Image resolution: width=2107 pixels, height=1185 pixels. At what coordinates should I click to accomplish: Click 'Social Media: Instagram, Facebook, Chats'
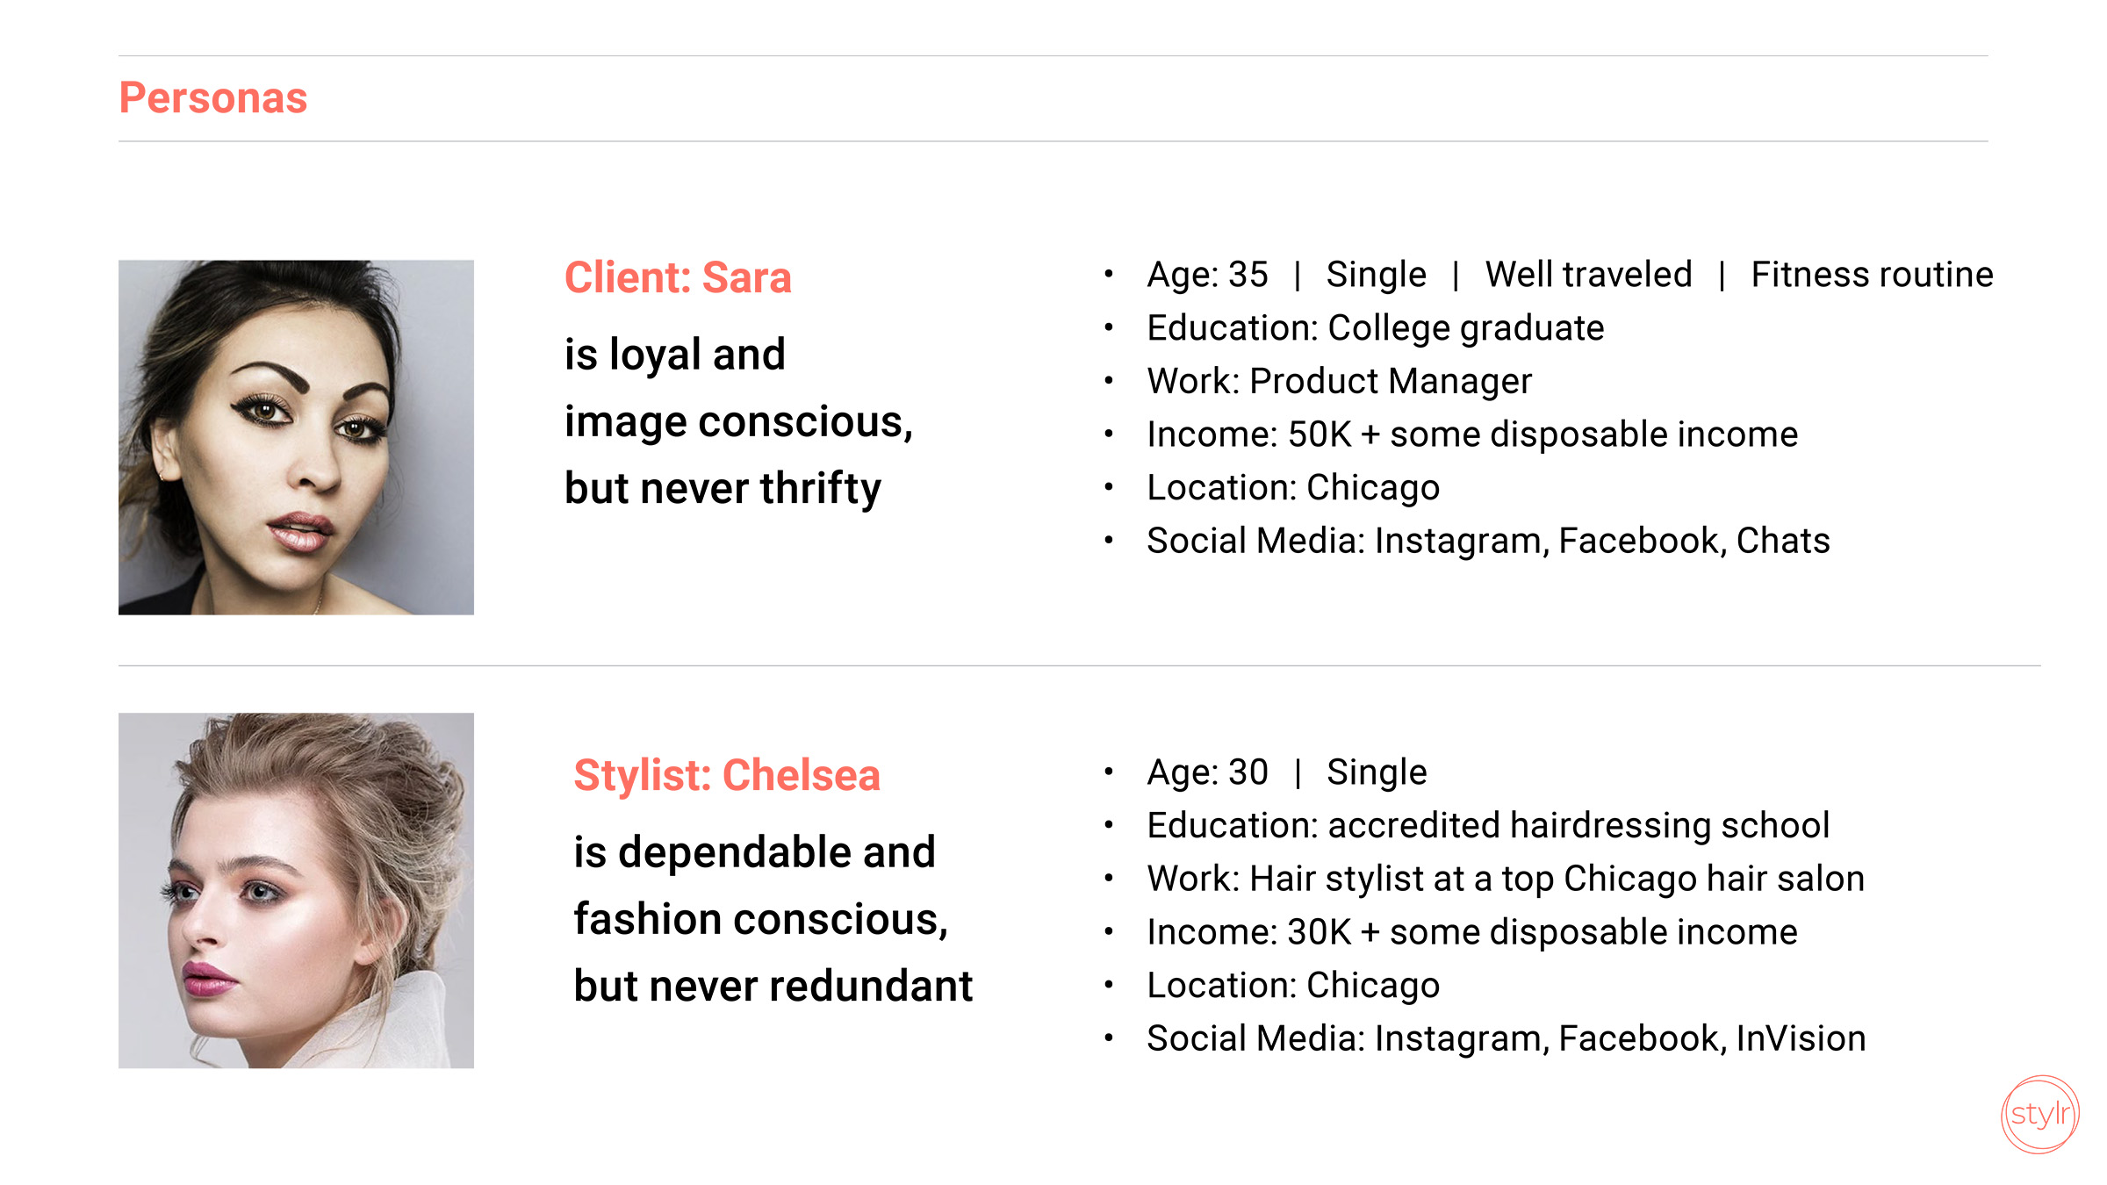[x=1488, y=541]
